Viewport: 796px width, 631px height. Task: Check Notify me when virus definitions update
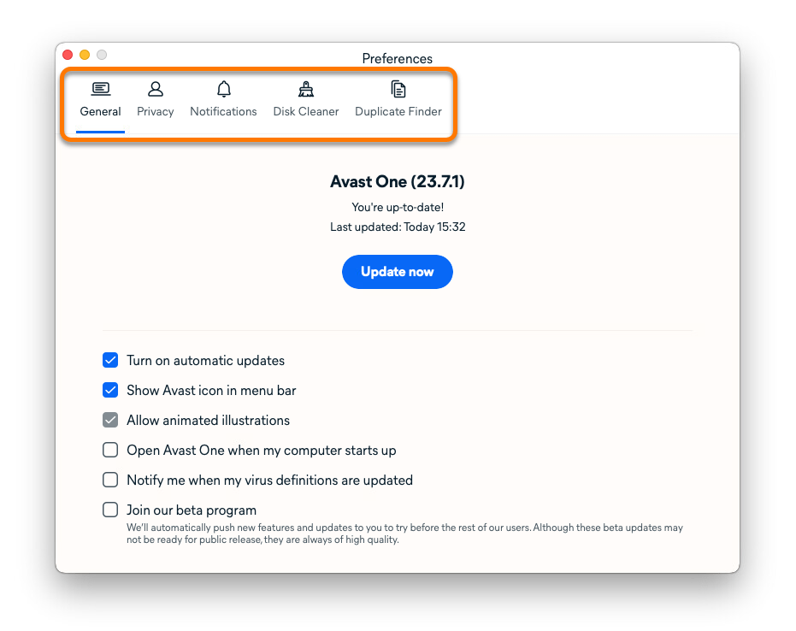coord(110,480)
